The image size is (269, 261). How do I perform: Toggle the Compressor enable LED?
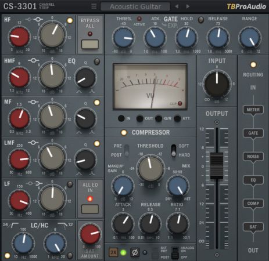124,133
